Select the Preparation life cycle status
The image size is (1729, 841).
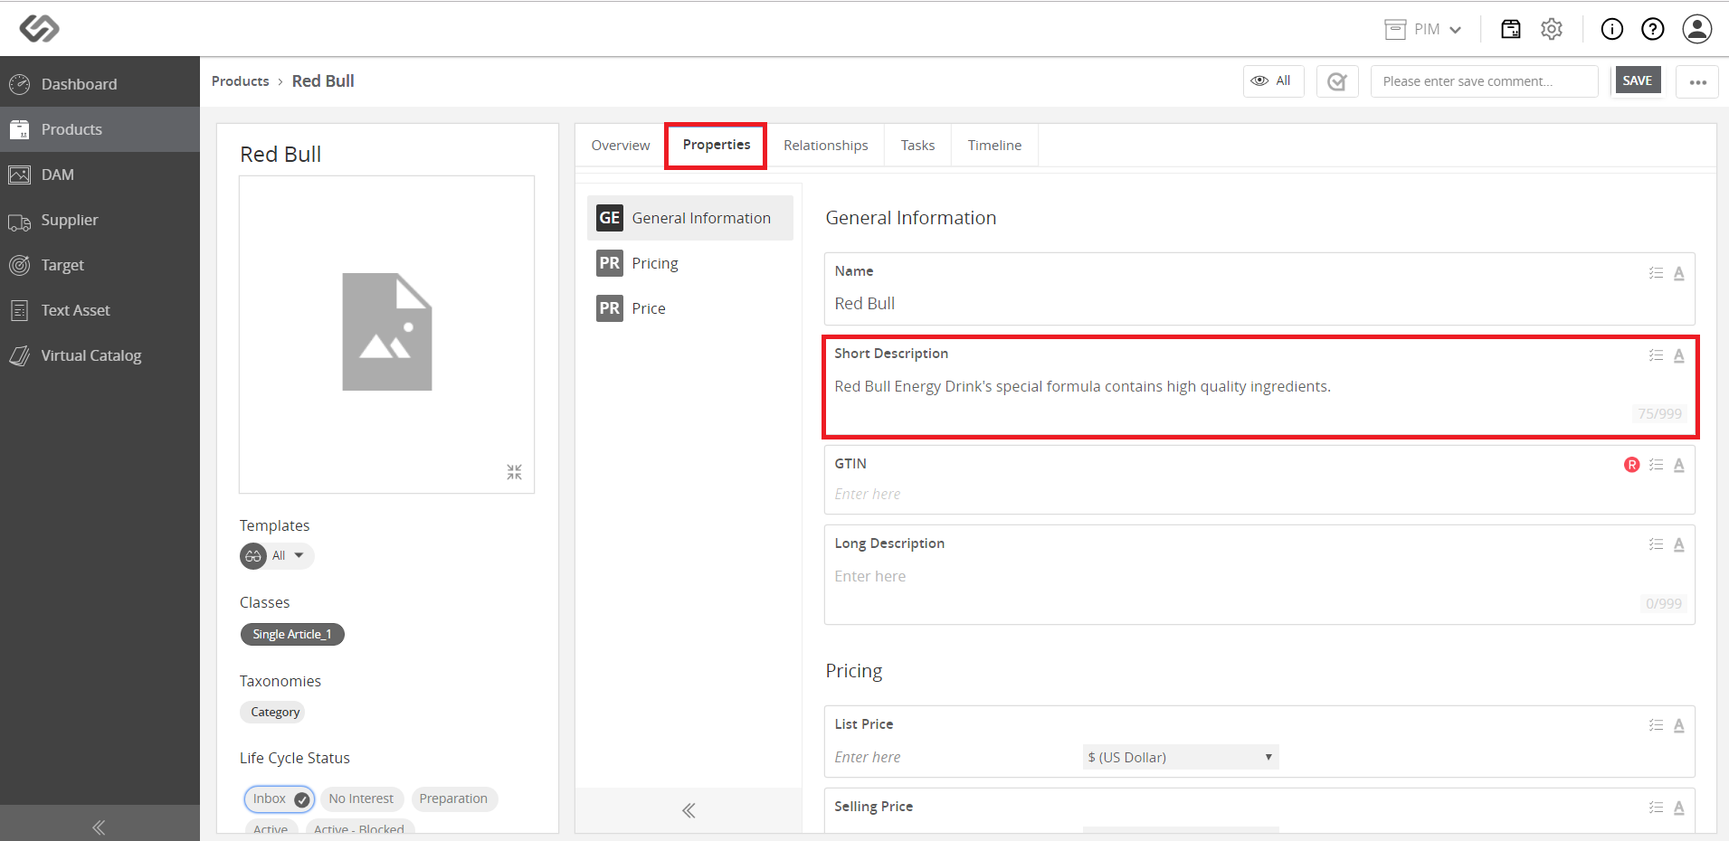(453, 798)
